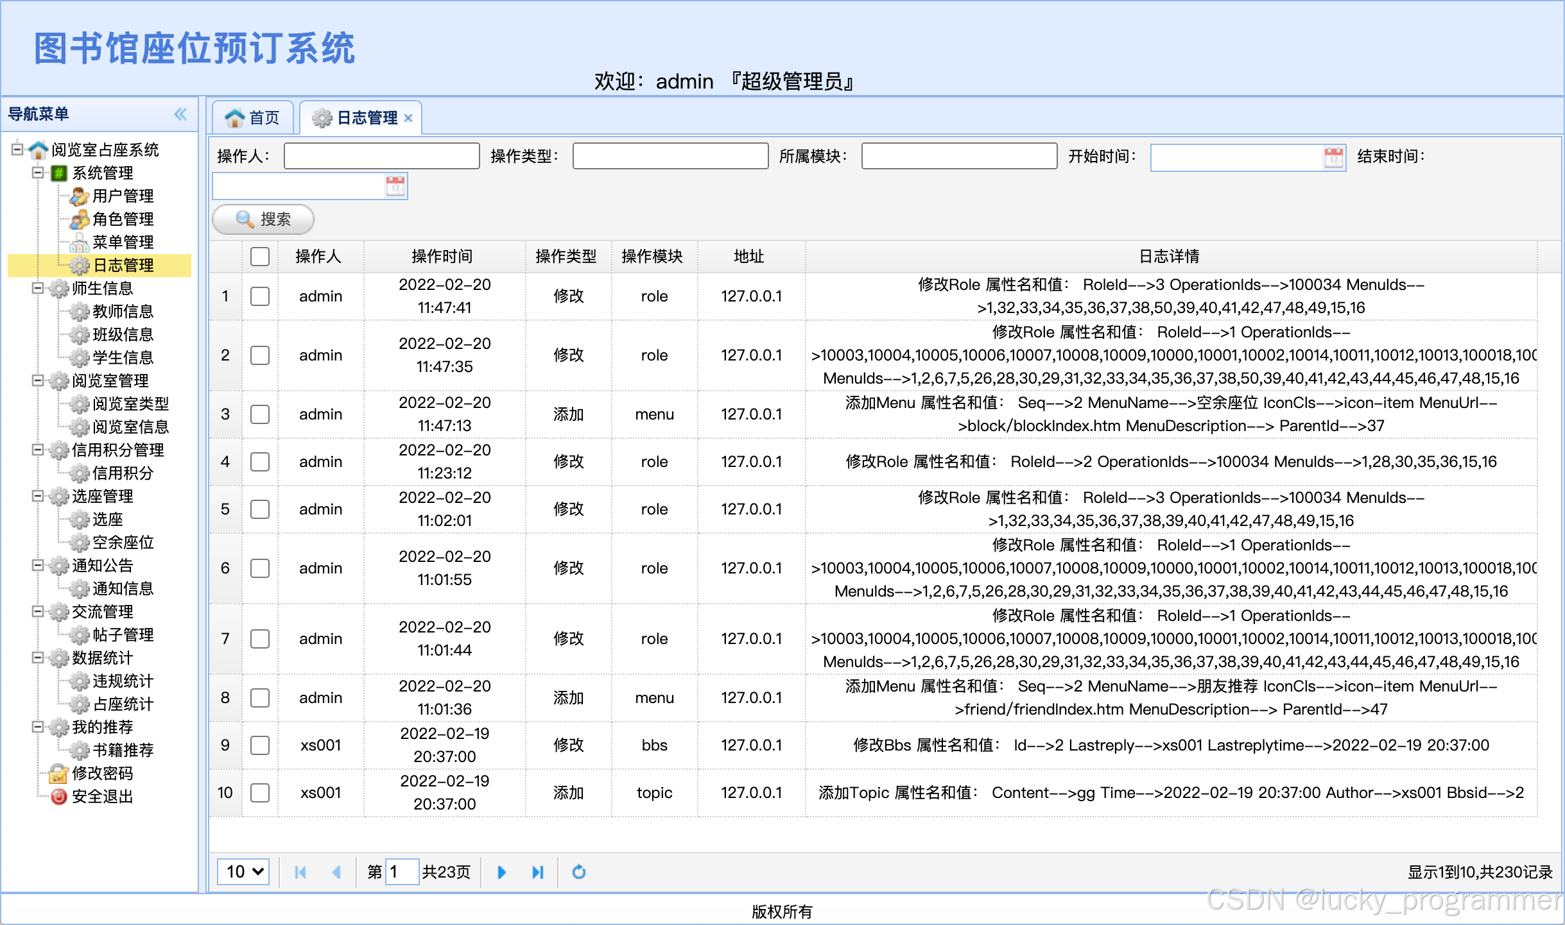Screen dimensions: 1565x925
Task: Close the 日志管理 tab
Action: 408,118
